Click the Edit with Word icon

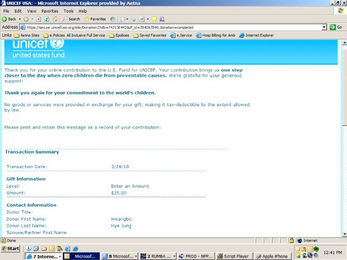142,19
